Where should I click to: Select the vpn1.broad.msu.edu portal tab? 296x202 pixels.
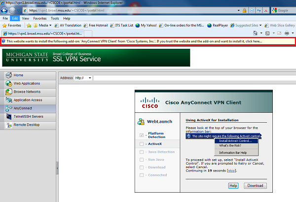click(x=42, y=34)
